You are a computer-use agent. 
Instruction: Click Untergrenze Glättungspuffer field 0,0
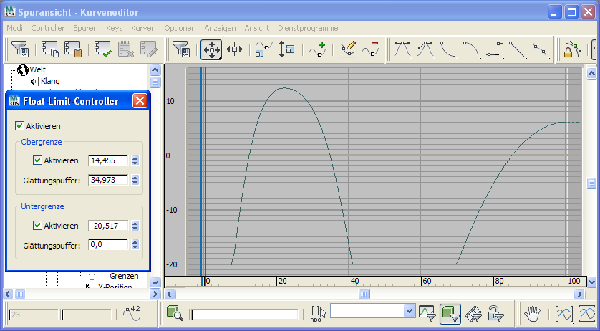(x=108, y=244)
